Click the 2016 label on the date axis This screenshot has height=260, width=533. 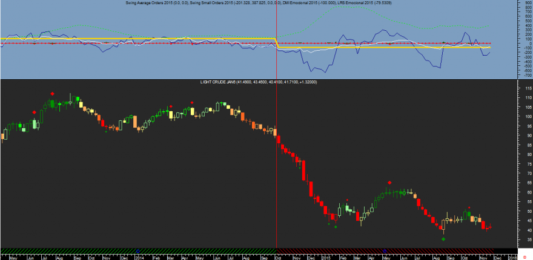point(512,258)
